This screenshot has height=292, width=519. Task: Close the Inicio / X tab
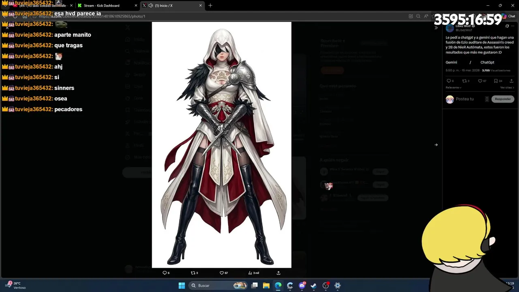[200, 6]
